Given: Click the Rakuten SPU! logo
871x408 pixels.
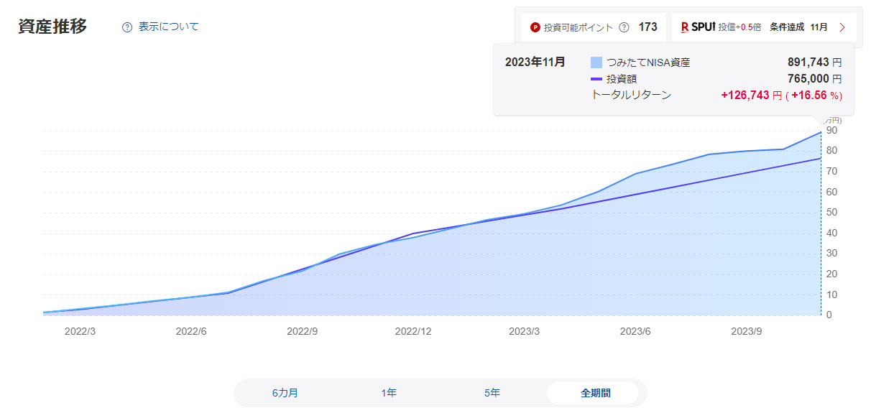Looking at the screenshot, I should (697, 27).
